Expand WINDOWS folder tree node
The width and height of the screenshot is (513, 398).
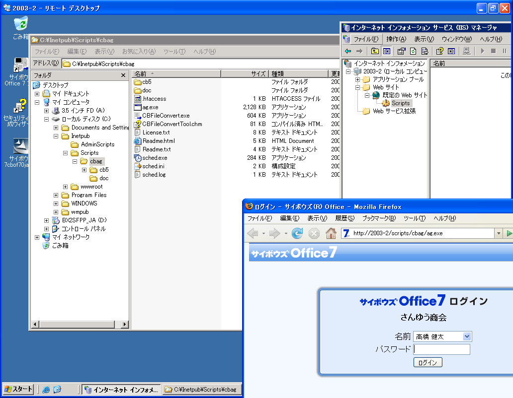click(x=56, y=203)
